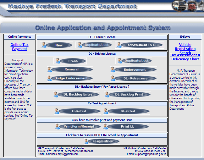This screenshot has height=160, width=204.
Task: Click the bus image in header
Action: click(179, 6)
